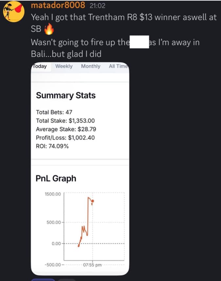Click the PnL Graph heading
221x281 pixels.
(56, 178)
